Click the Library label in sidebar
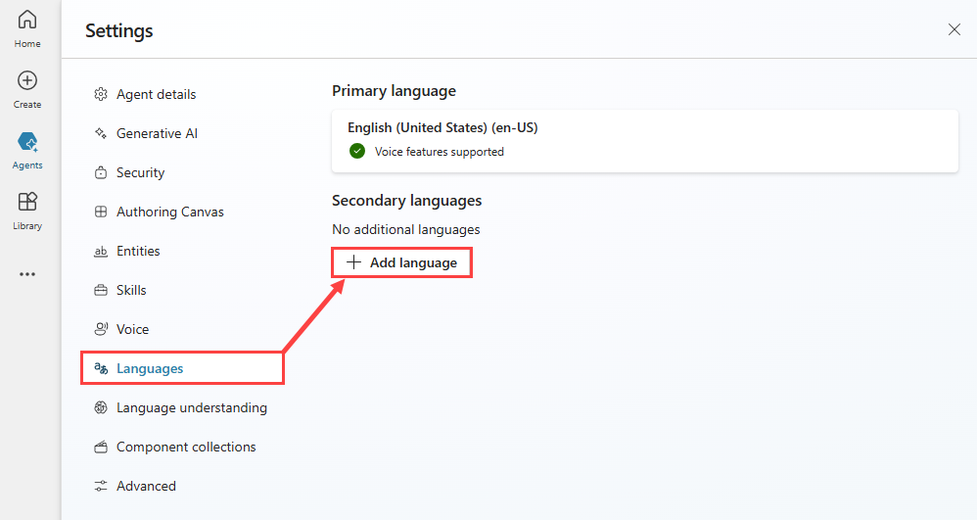The width and height of the screenshot is (977, 520). pyautogui.click(x=27, y=225)
